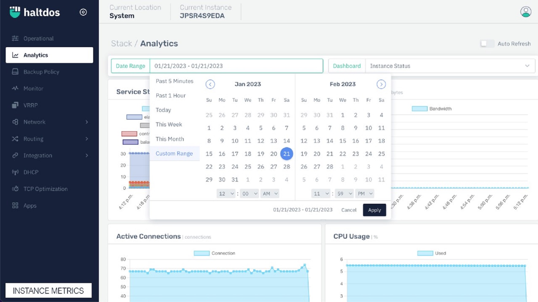Click the Apply button
The width and height of the screenshot is (538, 302).
tap(374, 210)
